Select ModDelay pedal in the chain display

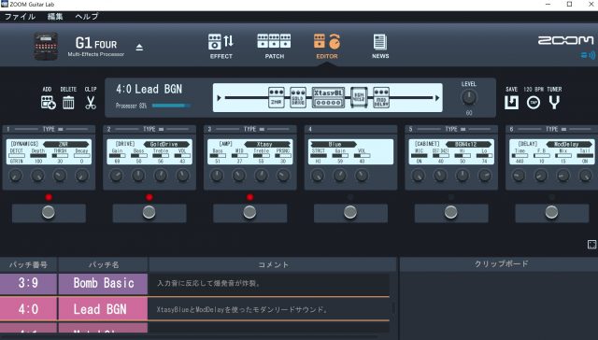click(x=381, y=97)
